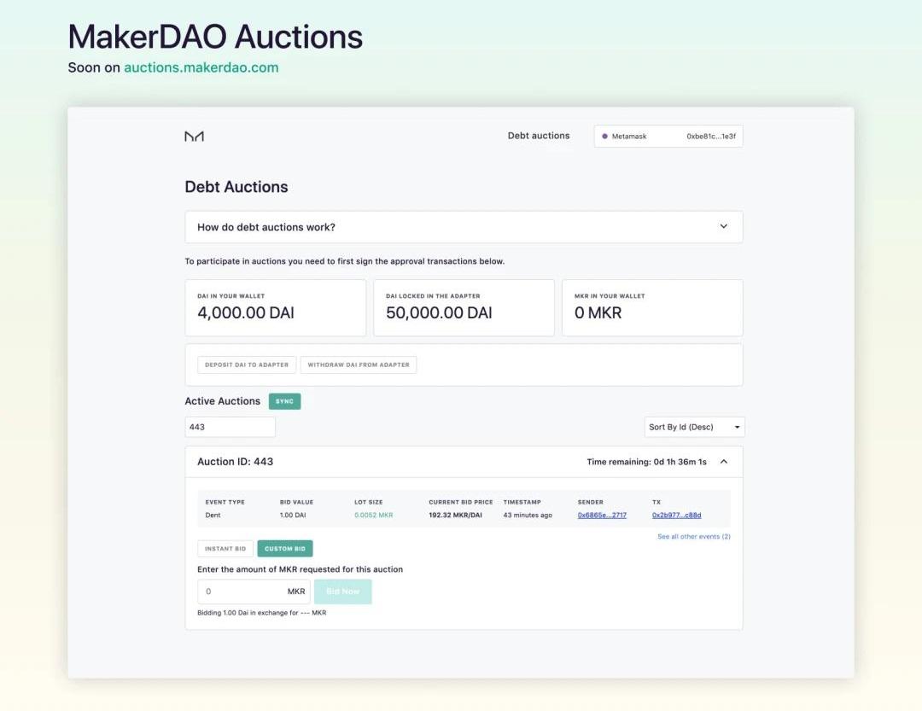Focus the MKR amount input field
This screenshot has height=711, width=922.
[254, 592]
